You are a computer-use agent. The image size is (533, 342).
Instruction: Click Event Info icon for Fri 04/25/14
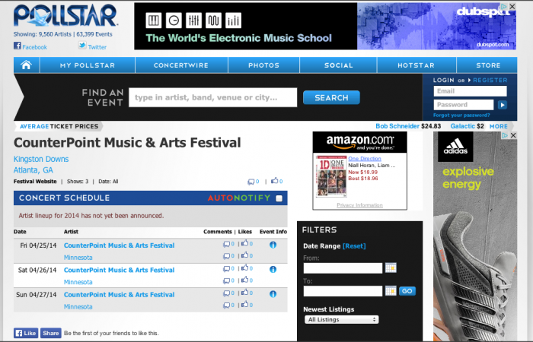(273, 245)
